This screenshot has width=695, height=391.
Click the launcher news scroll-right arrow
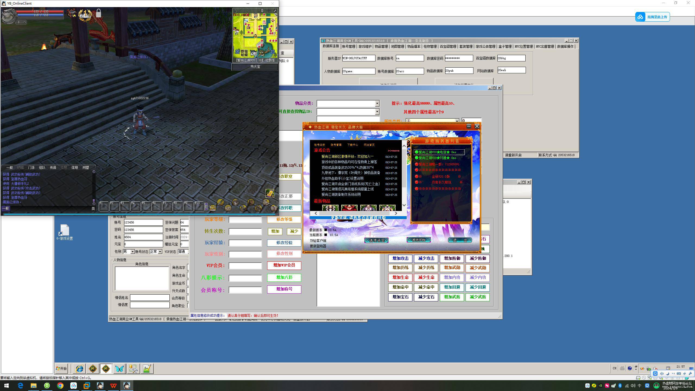click(396, 213)
